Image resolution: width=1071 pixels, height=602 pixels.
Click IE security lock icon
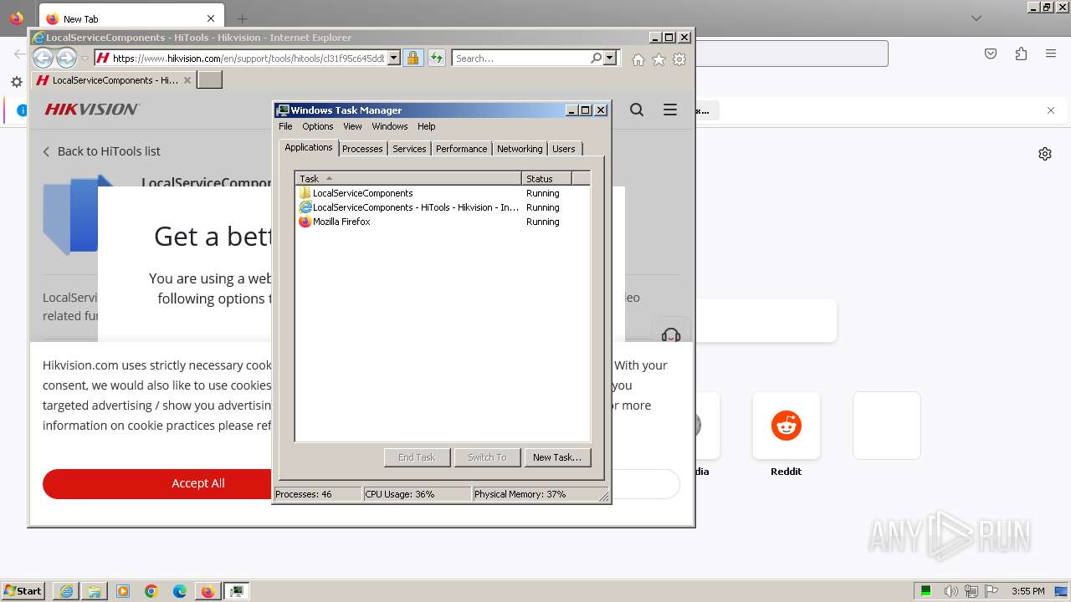[413, 58]
